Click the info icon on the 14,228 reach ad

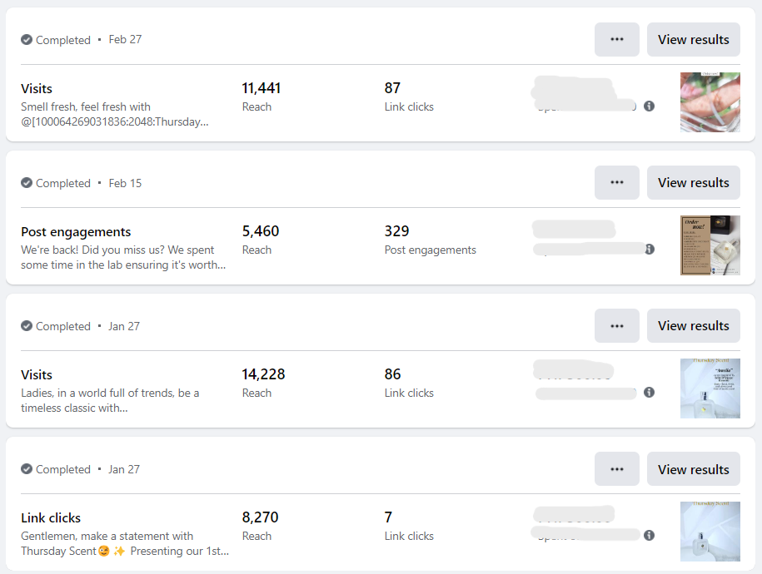[650, 393]
